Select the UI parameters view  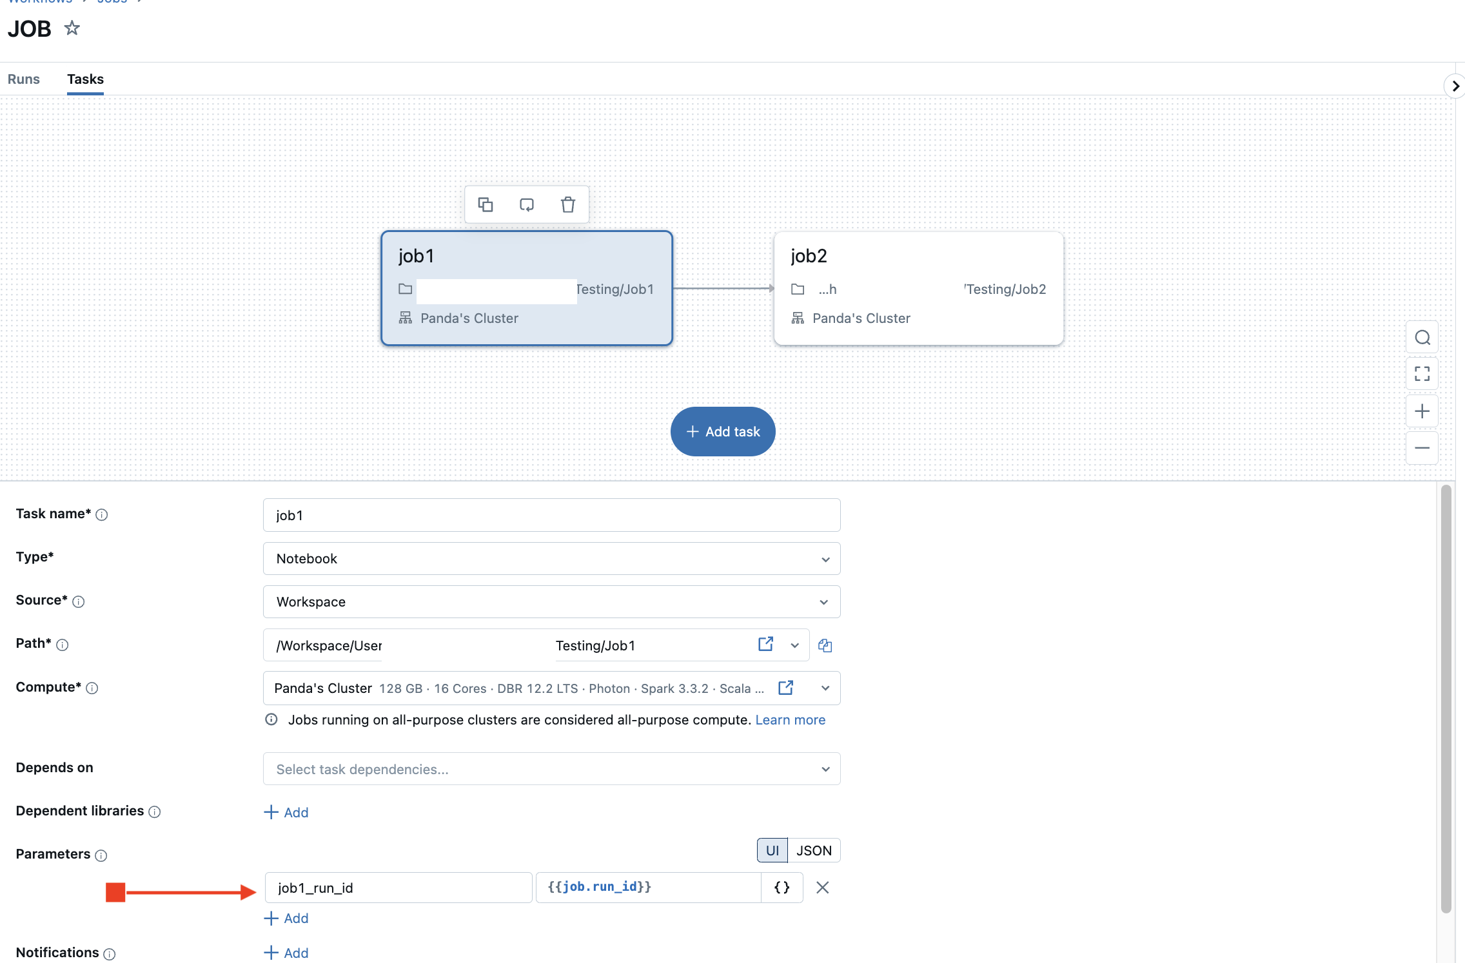point(772,850)
